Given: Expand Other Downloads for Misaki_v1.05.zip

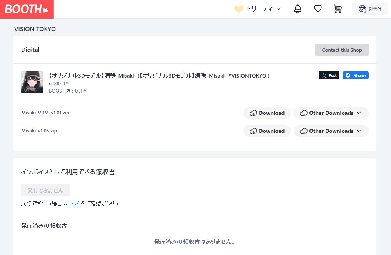Looking at the screenshot, I should [x=331, y=131].
